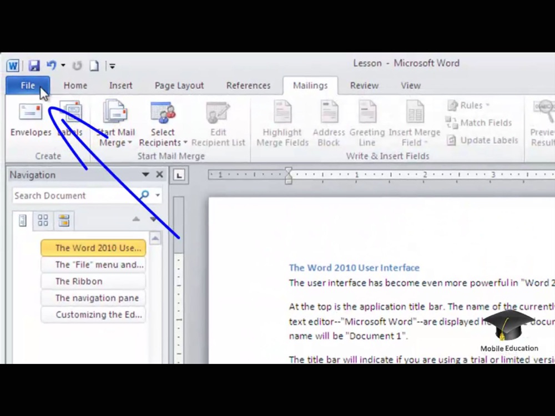
Task: Switch to the Home tab
Action: pos(75,85)
